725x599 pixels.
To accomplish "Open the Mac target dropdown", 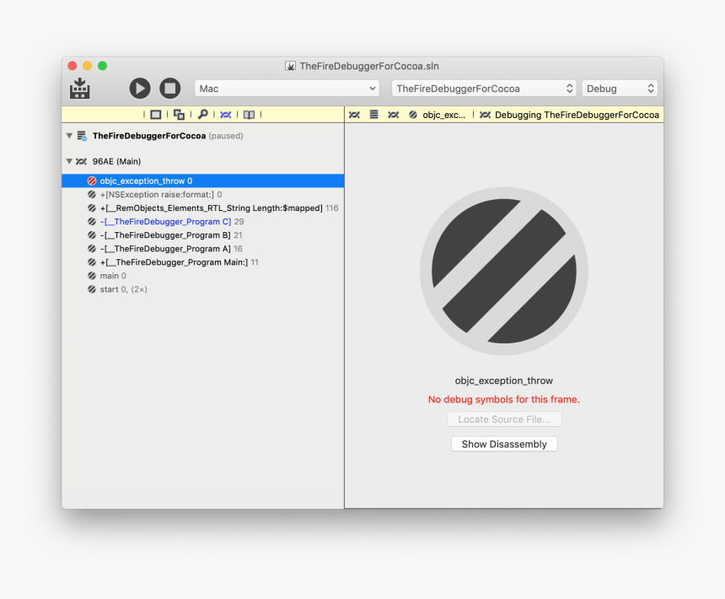I will pyautogui.click(x=287, y=88).
